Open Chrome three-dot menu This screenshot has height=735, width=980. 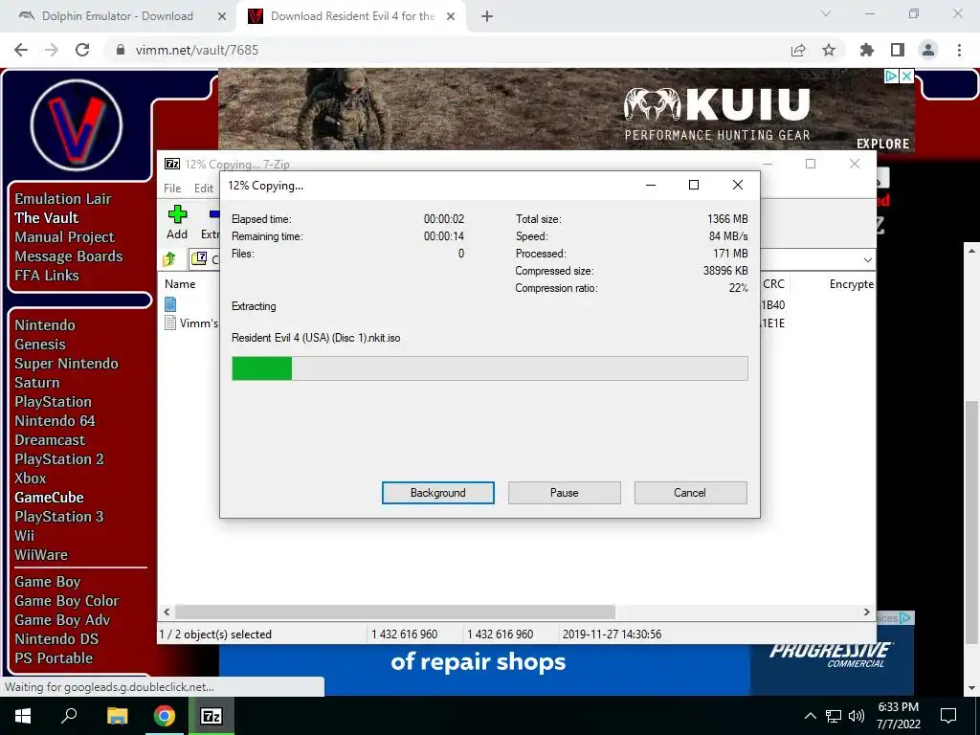point(959,50)
